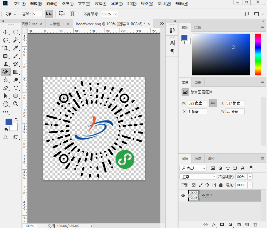Screen dimensions: 267x228
Task: Select the Lasso tool
Action: click(6, 40)
